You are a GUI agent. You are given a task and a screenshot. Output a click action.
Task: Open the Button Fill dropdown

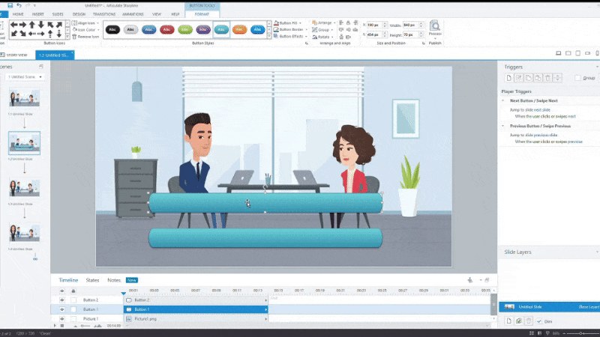pyautogui.click(x=287, y=22)
